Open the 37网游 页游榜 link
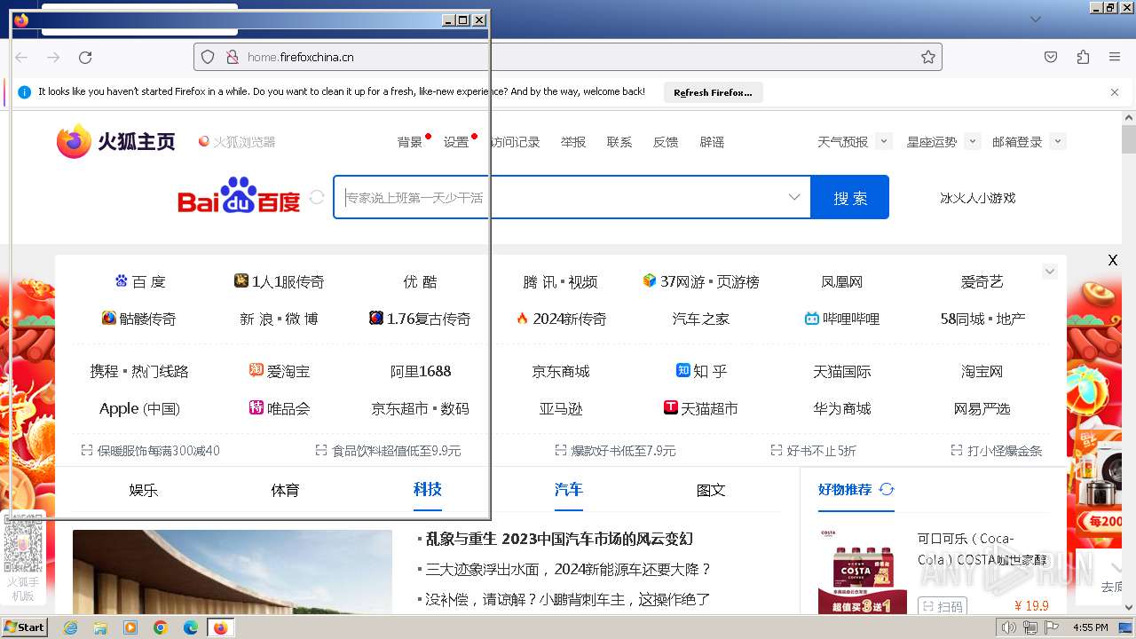The height and width of the screenshot is (639, 1136). (701, 281)
